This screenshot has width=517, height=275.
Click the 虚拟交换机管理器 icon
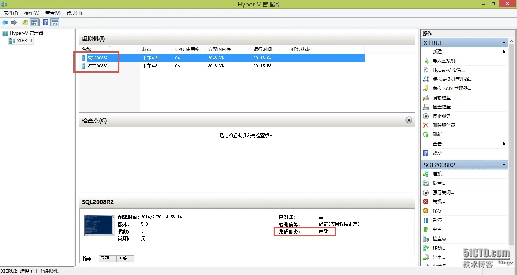(426, 79)
